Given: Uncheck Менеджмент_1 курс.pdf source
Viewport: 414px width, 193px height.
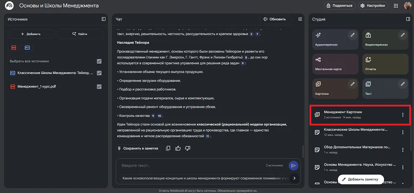Looking at the screenshot, I should (99, 87).
